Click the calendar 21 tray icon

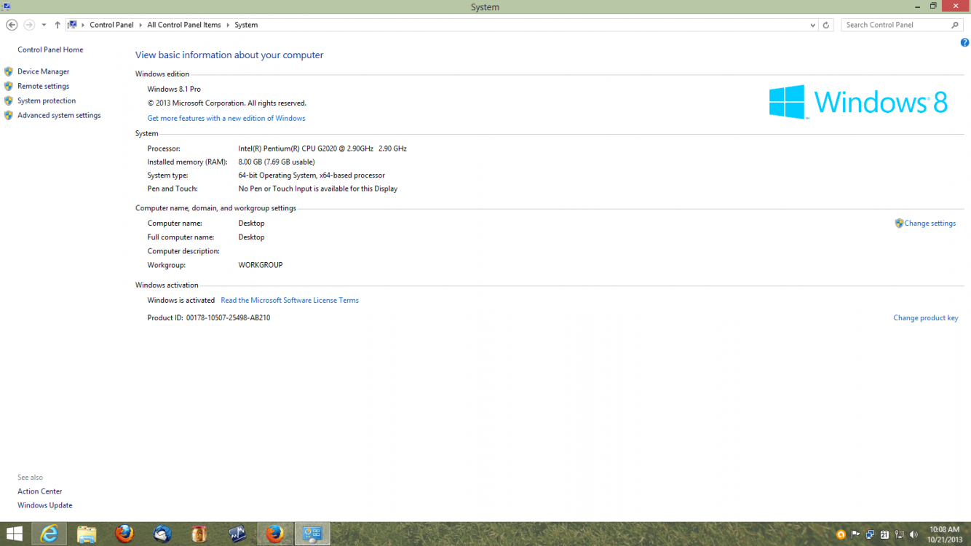point(884,534)
